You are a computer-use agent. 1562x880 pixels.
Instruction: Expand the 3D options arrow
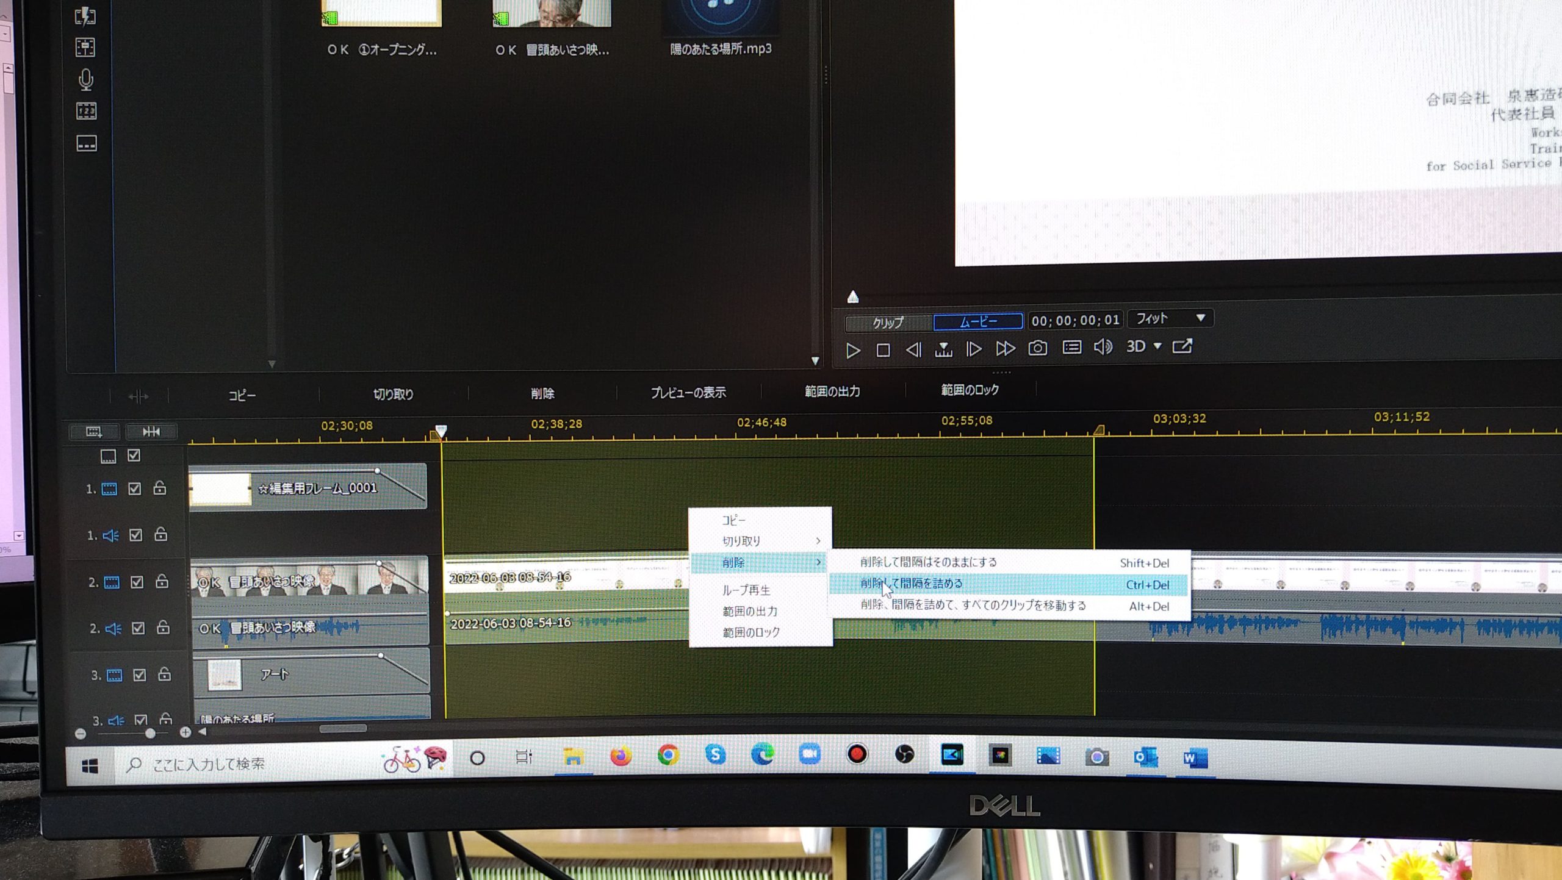[1157, 346]
